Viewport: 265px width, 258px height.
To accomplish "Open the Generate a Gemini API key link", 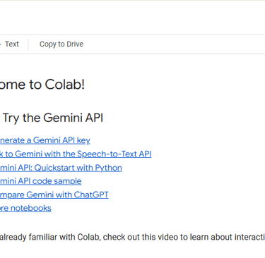I will tap(45, 140).
